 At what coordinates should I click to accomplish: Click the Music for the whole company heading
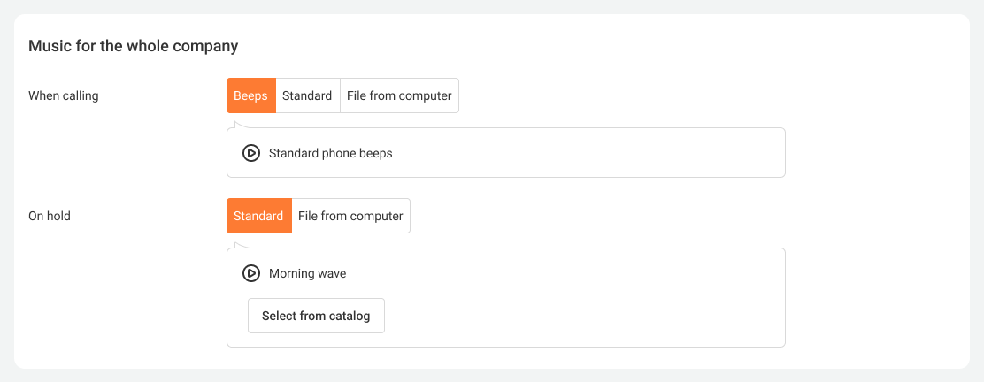click(134, 46)
